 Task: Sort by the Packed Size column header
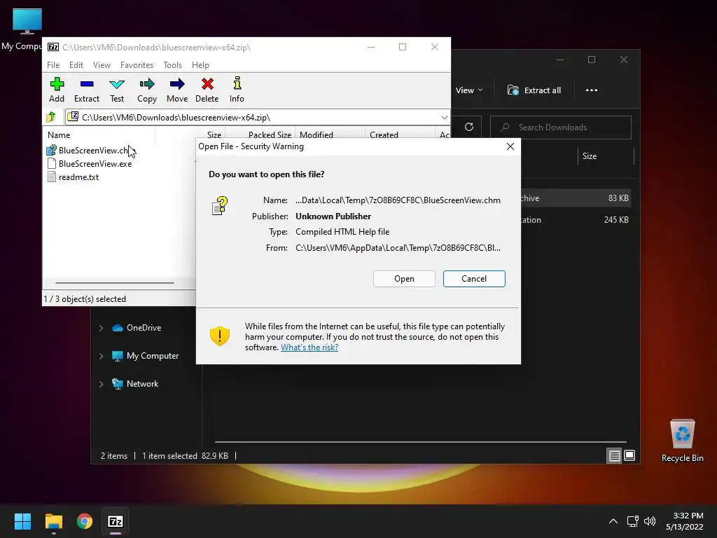click(270, 135)
